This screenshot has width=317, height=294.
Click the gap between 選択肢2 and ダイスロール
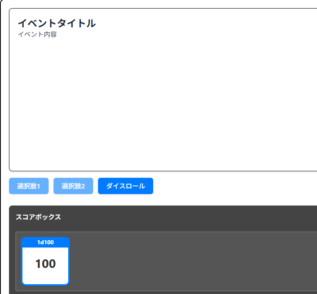(96, 186)
